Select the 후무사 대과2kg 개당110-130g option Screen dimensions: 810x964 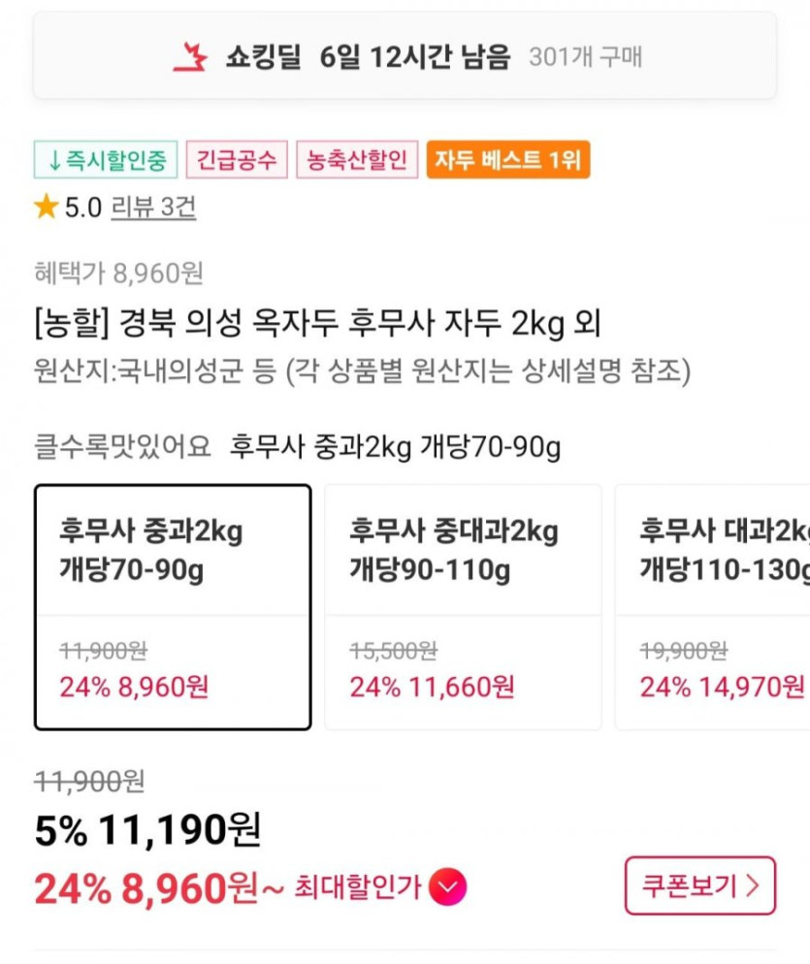click(x=718, y=607)
